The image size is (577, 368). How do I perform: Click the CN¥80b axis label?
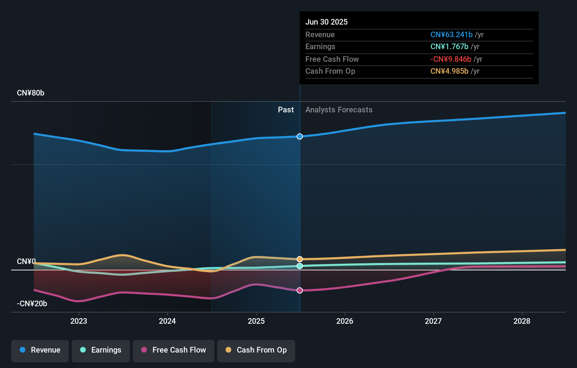[x=31, y=93]
